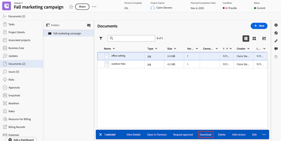Image resolution: width=281 pixels, height=141 pixels.
Task: Open Tasks in the left navigation
Action: pyautogui.click(x=21, y=24)
